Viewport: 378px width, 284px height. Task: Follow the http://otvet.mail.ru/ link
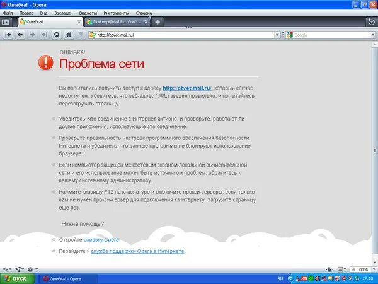[187, 88]
